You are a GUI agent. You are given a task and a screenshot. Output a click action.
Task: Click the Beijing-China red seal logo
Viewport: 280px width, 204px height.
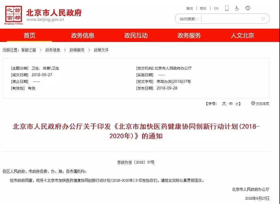pyautogui.click(x=14, y=15)
